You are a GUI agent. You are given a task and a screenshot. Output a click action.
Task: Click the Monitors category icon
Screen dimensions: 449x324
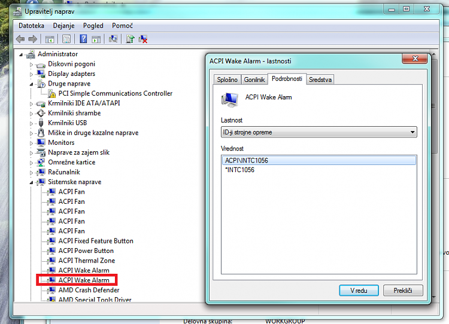tap(41, 142)
